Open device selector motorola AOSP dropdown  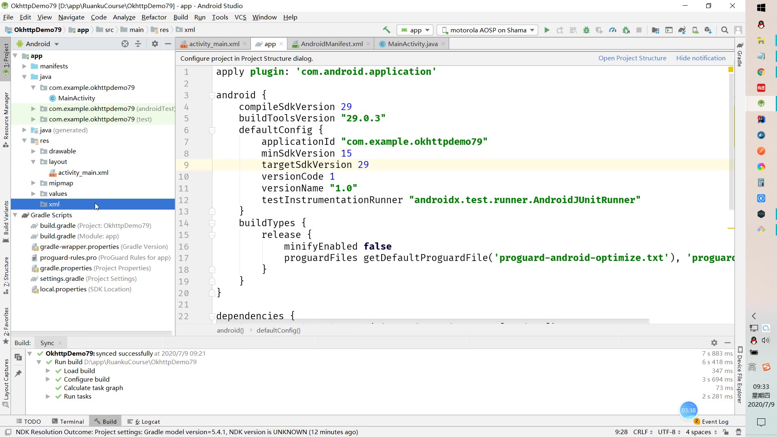pyautogui.click(x=488, y=30)
